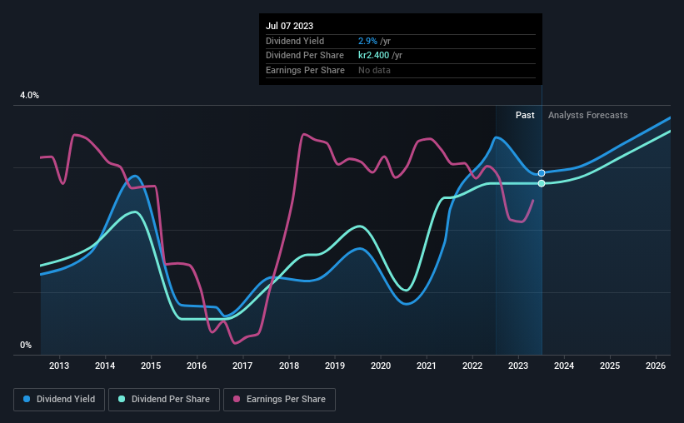Click the 2.9% dividend yield value in tooltip
684x423 pixels.
[367, 41]
